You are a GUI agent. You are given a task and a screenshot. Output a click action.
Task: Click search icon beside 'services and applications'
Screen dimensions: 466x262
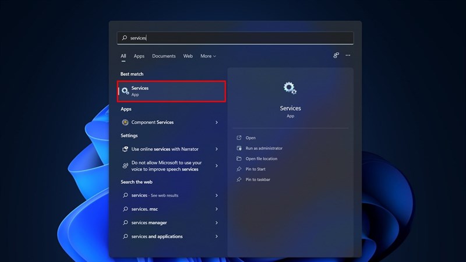125,236
